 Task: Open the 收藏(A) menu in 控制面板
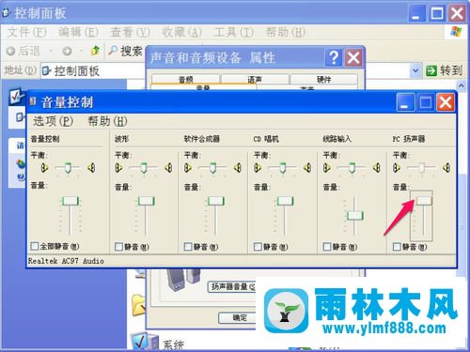point(181,32)
